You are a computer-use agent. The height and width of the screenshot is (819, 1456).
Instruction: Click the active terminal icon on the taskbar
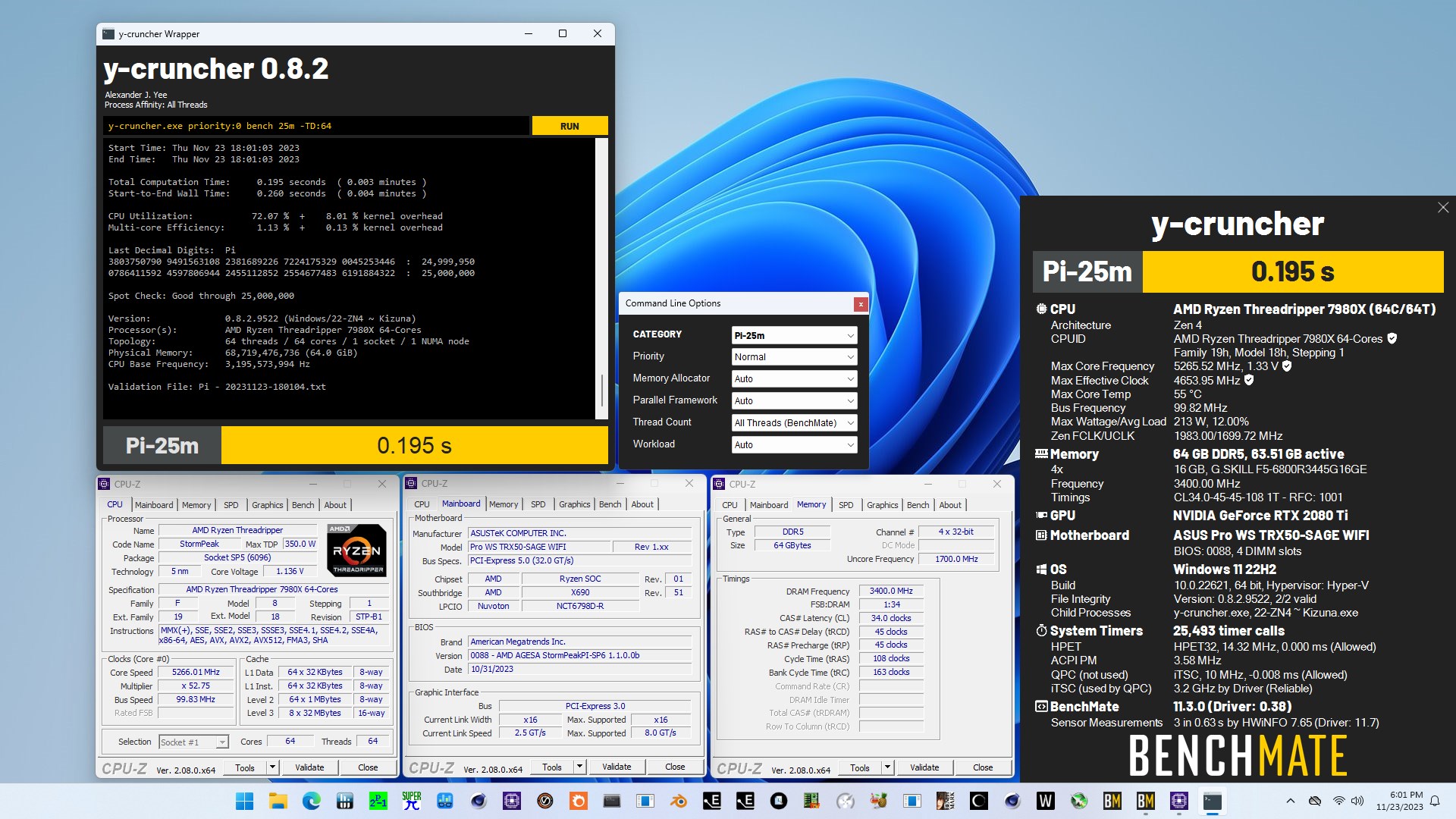coord(1212,801)
